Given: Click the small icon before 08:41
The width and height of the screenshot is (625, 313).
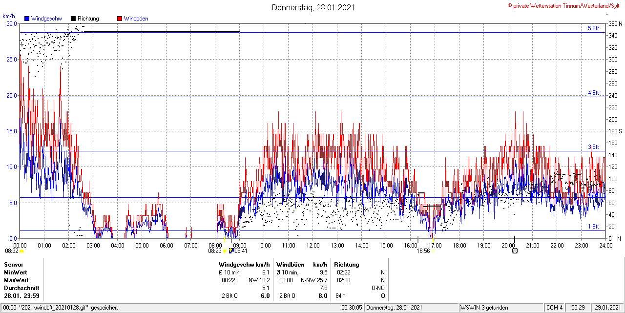Looking at the screenshot, I should (x=231, y=251).
